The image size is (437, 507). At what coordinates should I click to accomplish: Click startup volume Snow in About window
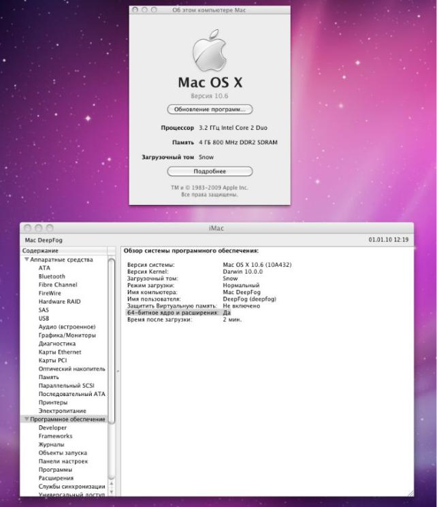tap(206, 157)
